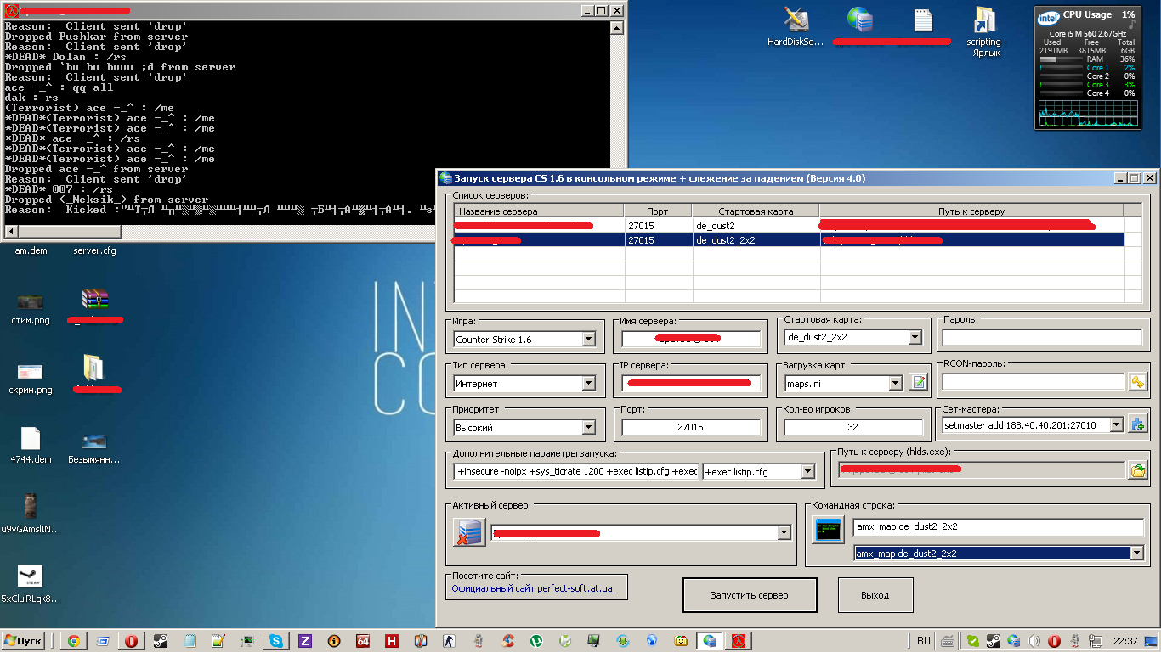
Task: Expand the Сет-мастера setmaster dropdown
Action: click(x=1117, y=424)
